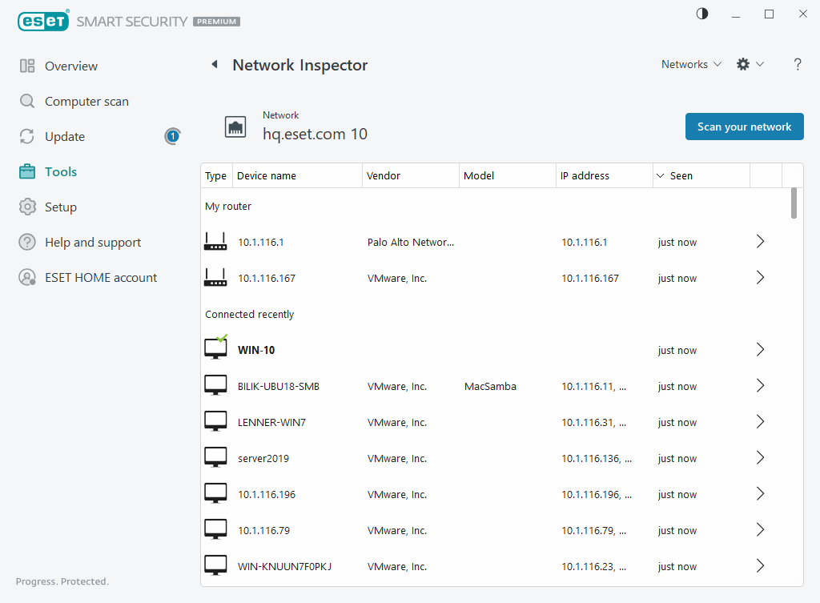Viewport: 820px width, 603px height.
Task: Select the Computer scan magnifier icon
Action: click(x=26, y=101)
